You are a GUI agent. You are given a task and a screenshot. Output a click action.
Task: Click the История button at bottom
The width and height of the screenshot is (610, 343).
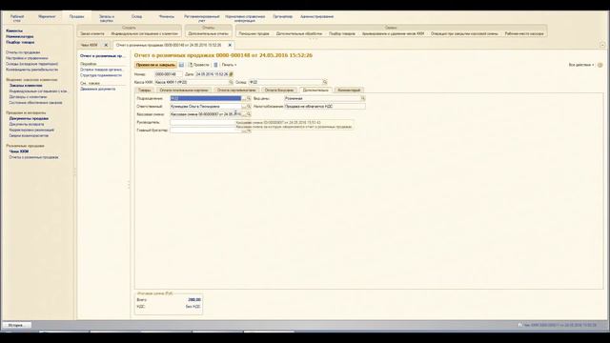pos(16,325)
